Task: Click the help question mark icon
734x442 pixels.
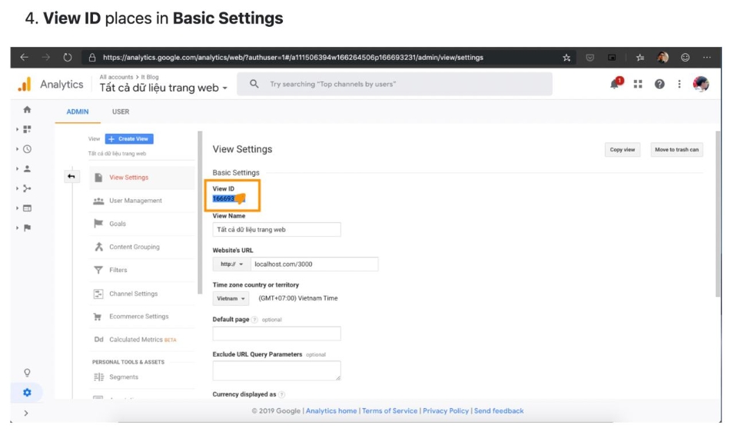Action: pos(659,85)
